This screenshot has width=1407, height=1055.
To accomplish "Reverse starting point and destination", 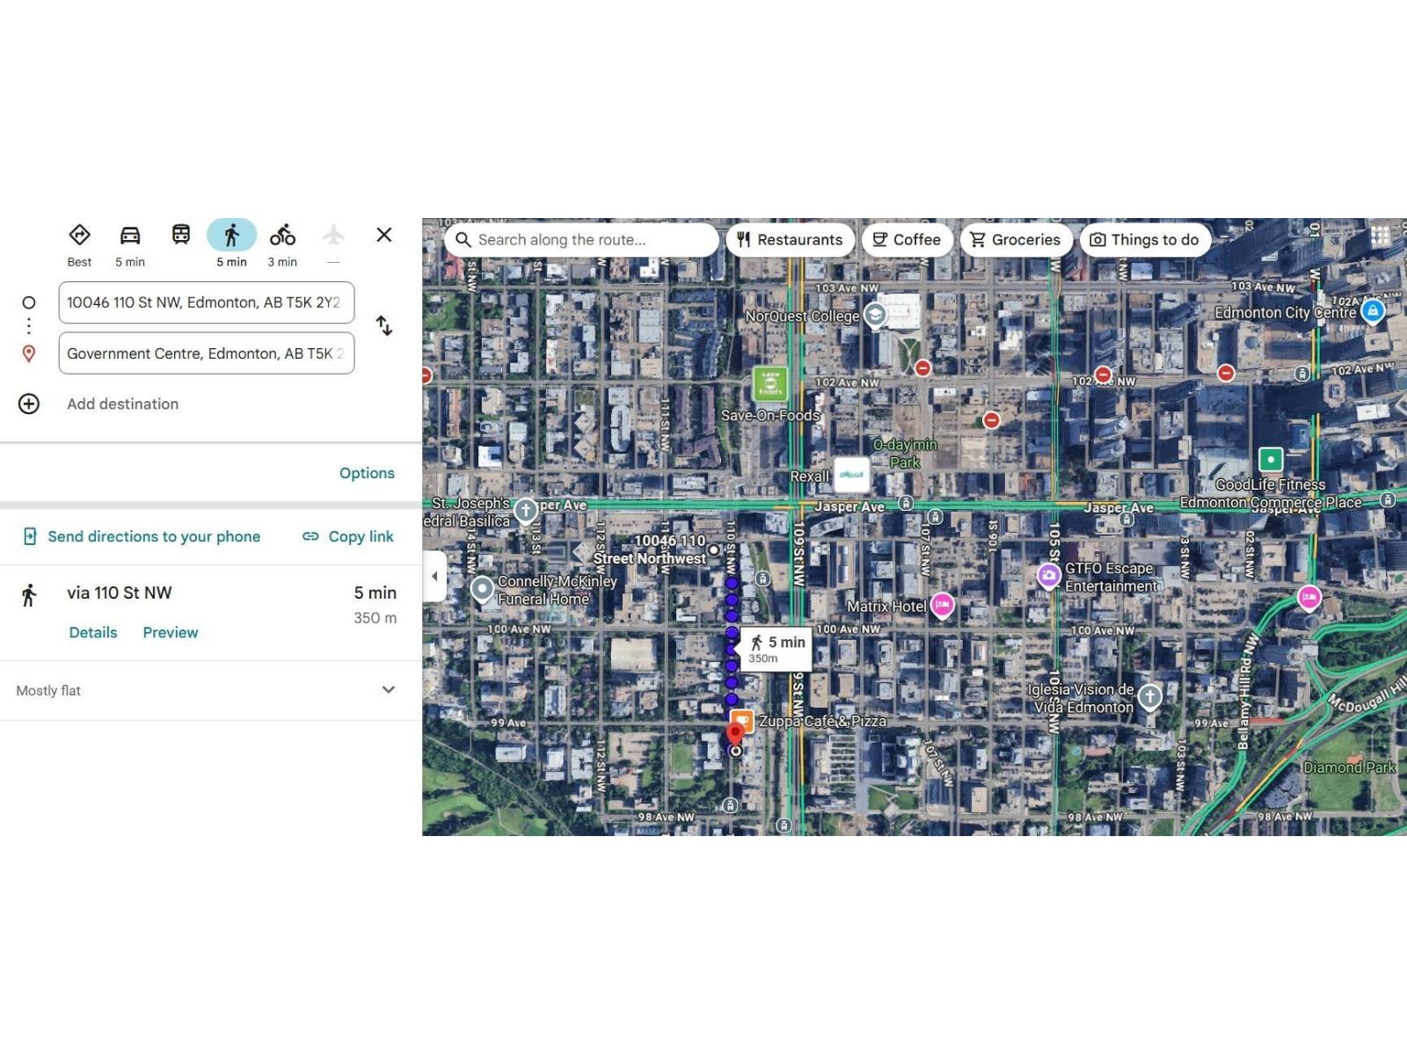I will tap(384, 326).
